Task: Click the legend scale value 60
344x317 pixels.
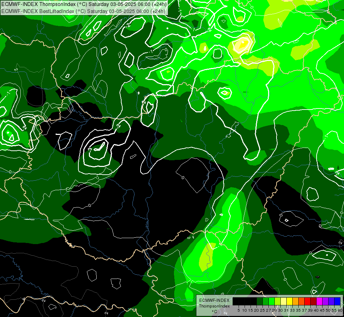Action: click(x=340, y=310)
